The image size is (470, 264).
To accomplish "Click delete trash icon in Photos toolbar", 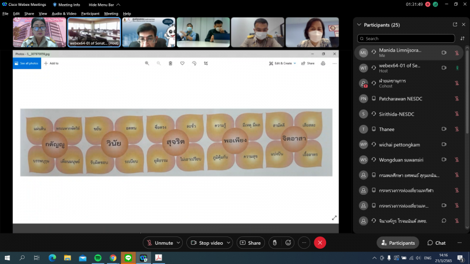I will 170,63.
